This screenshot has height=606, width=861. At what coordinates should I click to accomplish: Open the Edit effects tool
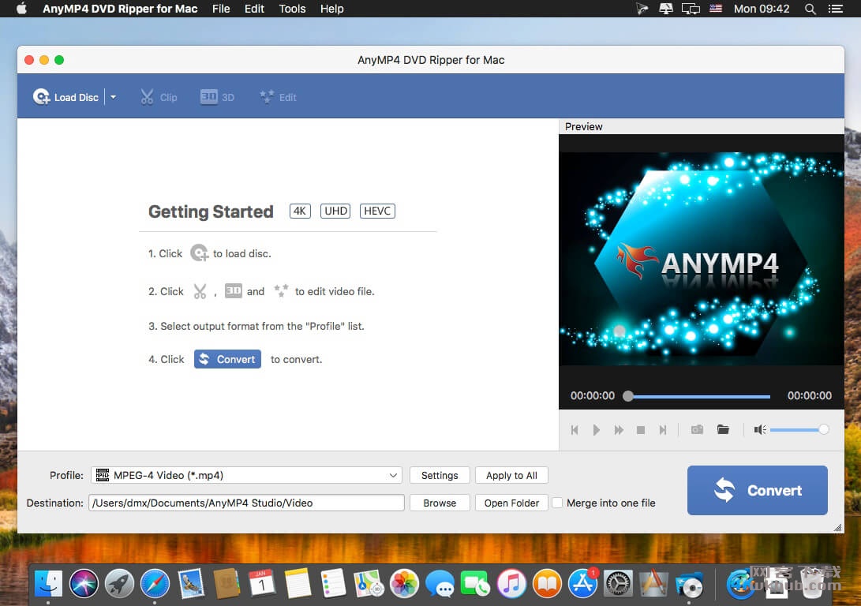point(278,97)
